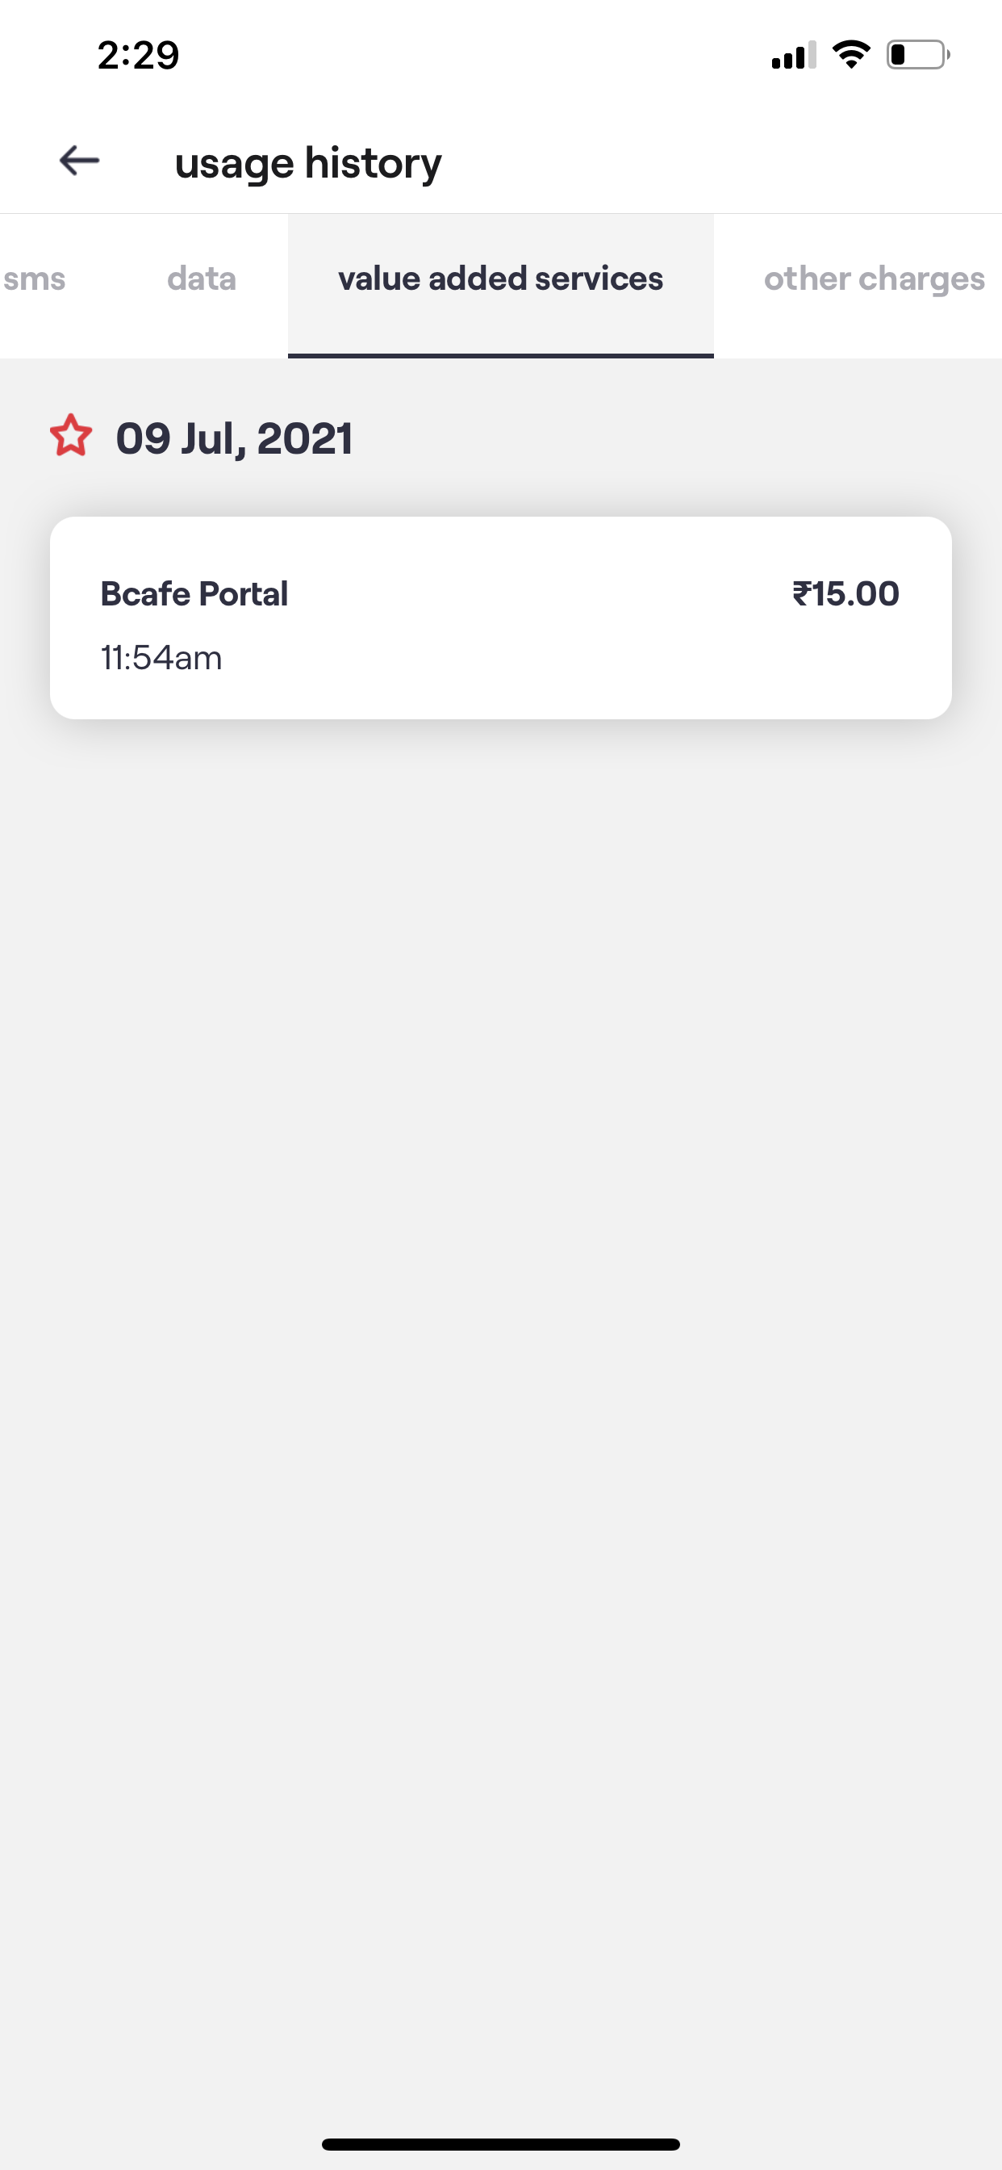
Task: Tap the back arrow icon
Action: click(79, 160)
